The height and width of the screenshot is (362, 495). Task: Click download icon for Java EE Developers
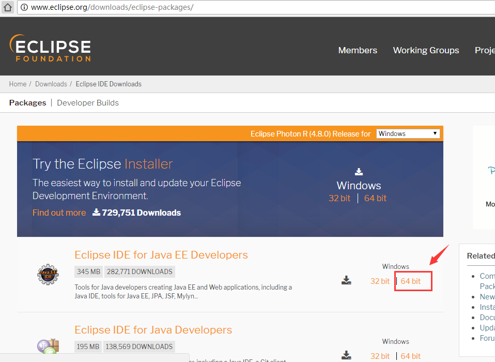coord(346,280)
